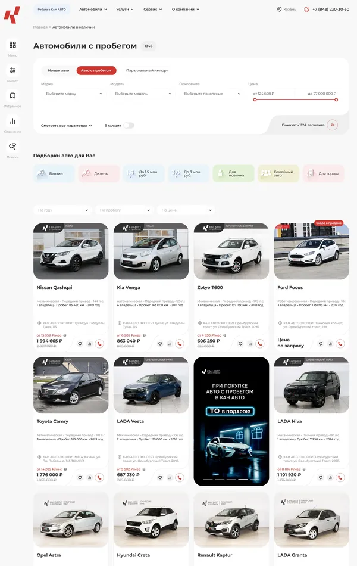Expand 'Смотреть все параметры'

(x=67, y=126)
